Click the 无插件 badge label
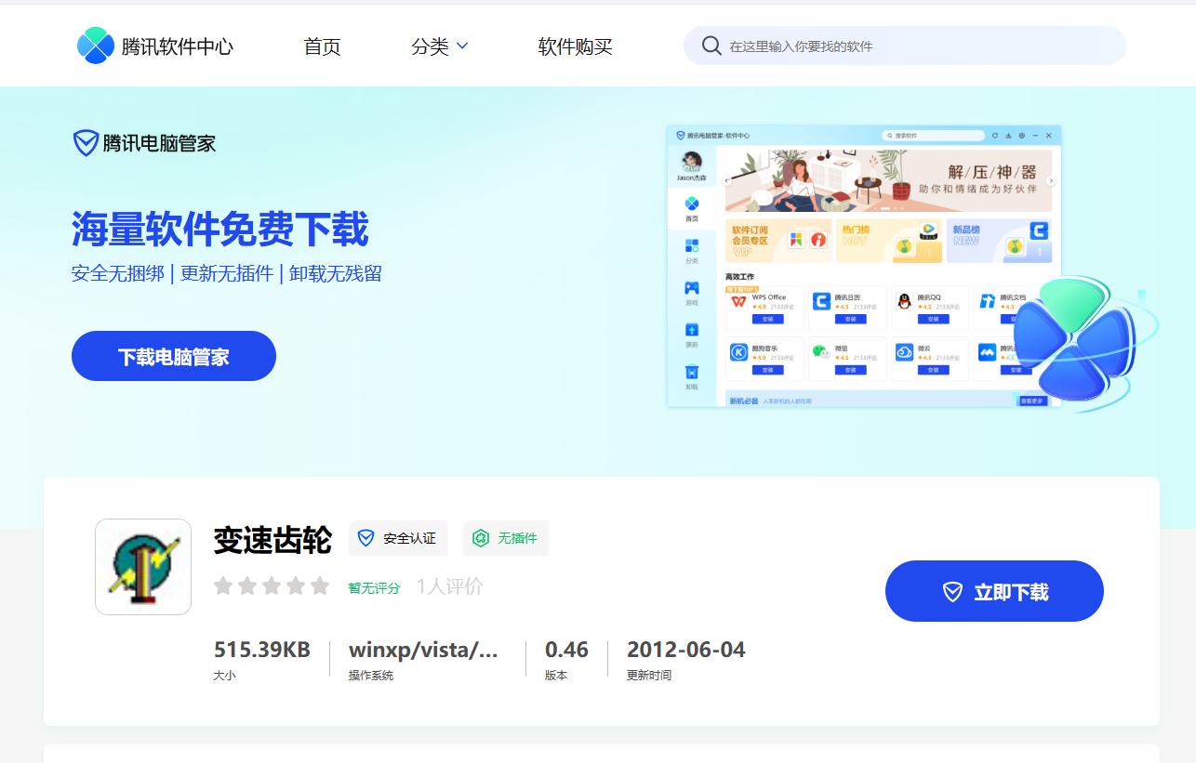Screen dimensions: 1196x763 pyautogui.click(x=517, y=538)
